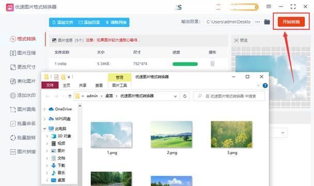The image size is (314, 186).
Task: Open the 图片压缩 image compression tool
Action: click(23, 53)
